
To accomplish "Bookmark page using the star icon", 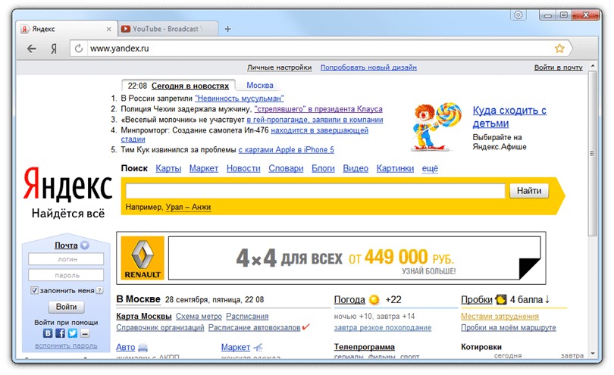I will (559, 48).
